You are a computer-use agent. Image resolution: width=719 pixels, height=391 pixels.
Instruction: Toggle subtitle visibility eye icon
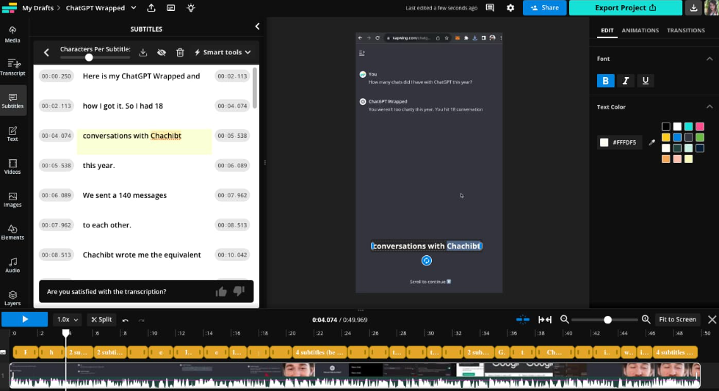point(162,52)
